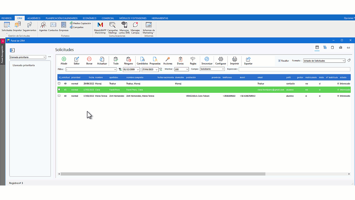The height and width of the screenshot is (200, 355).
Task: Open Mensajes cortos SMS tool
Action: tap(124, 27)
